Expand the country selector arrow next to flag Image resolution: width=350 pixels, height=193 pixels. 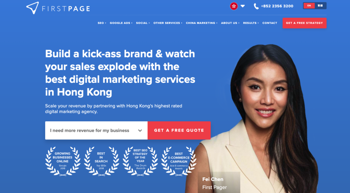pyautogui.click(x=243, y=6)
